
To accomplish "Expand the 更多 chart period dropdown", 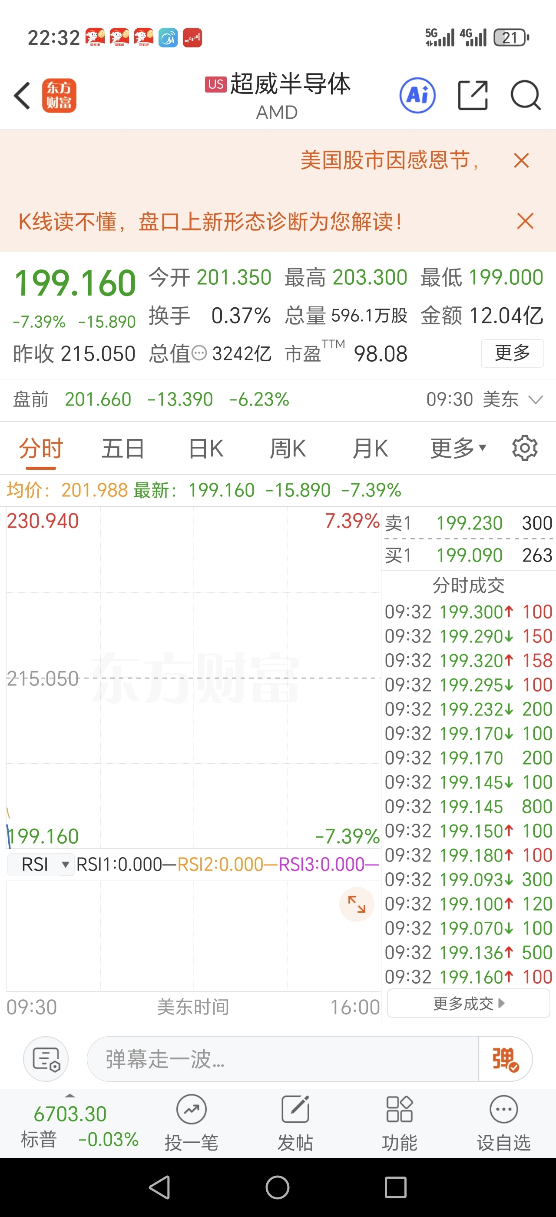I will [x=458, y=449].
